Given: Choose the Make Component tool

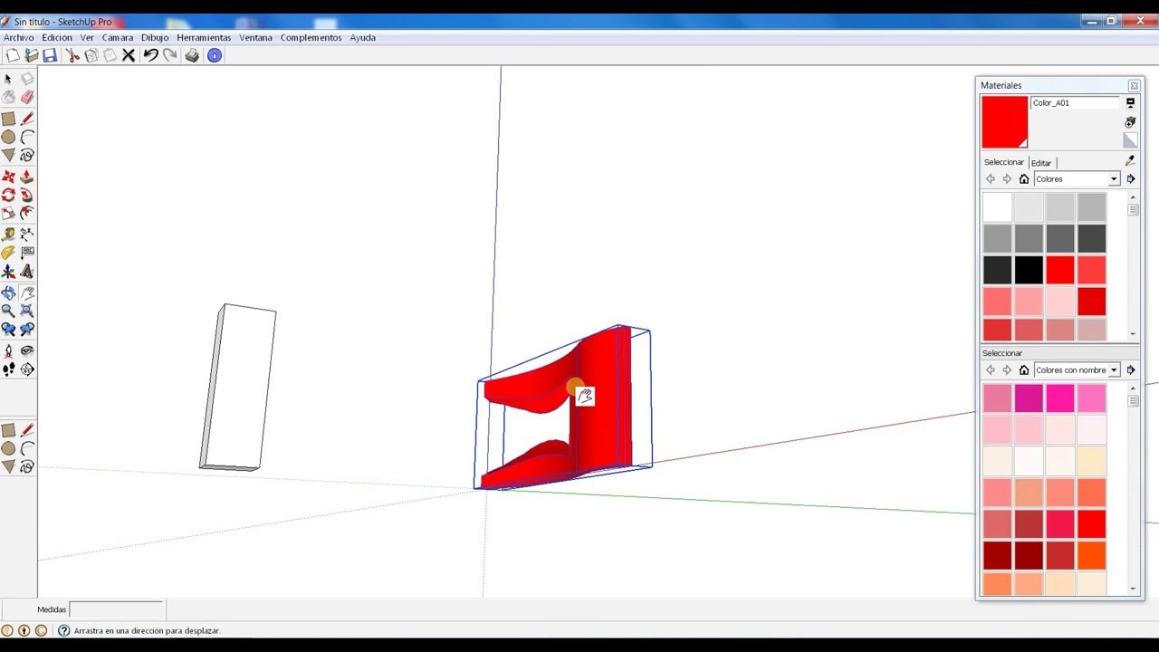Looking at the screenshot, I should click(x=27, y=79).
